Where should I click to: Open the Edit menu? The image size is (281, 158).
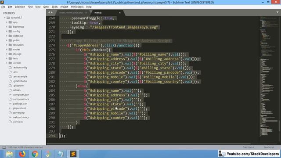10,7
